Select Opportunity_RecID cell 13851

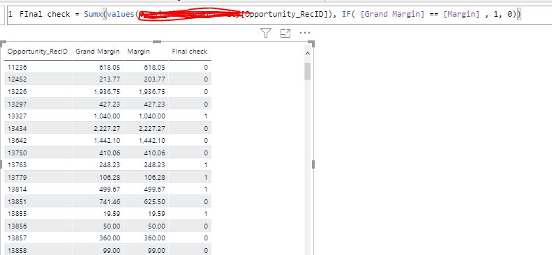(17, 201)
